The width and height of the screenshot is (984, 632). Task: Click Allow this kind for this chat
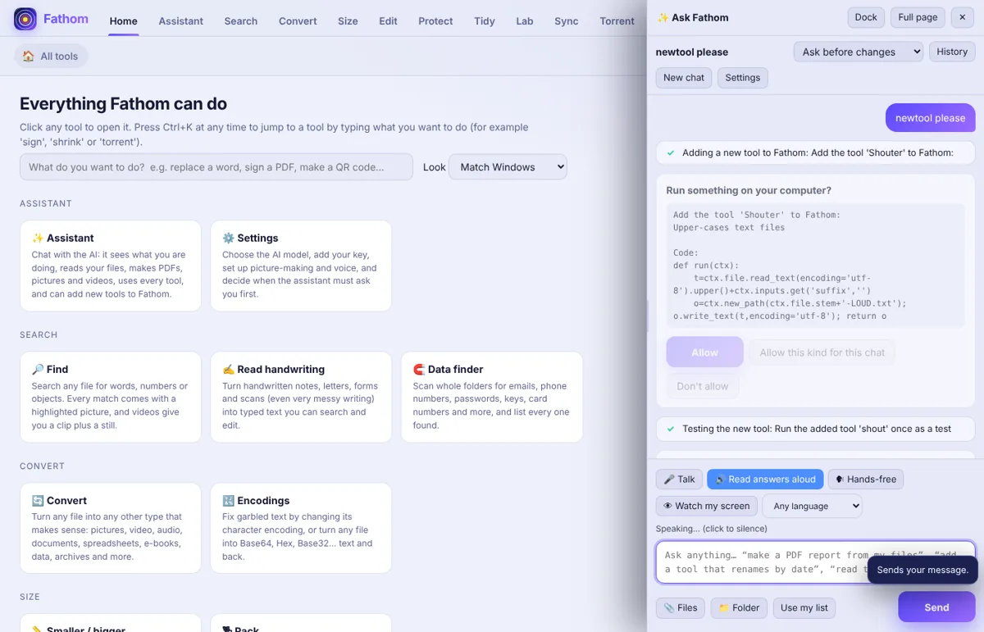822,352
